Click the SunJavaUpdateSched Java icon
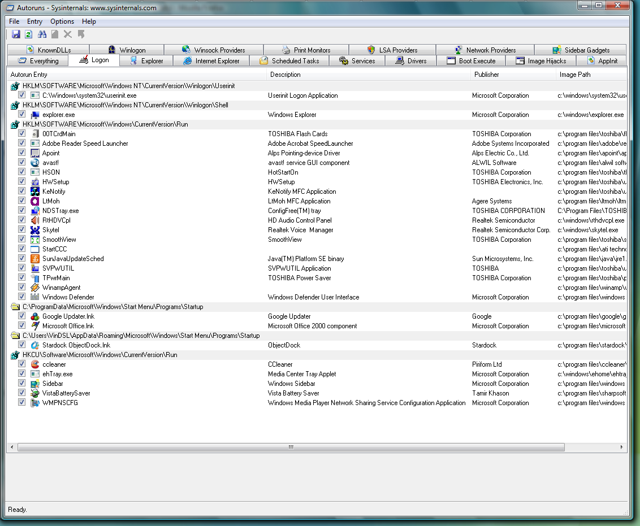 tap(35, 259)
